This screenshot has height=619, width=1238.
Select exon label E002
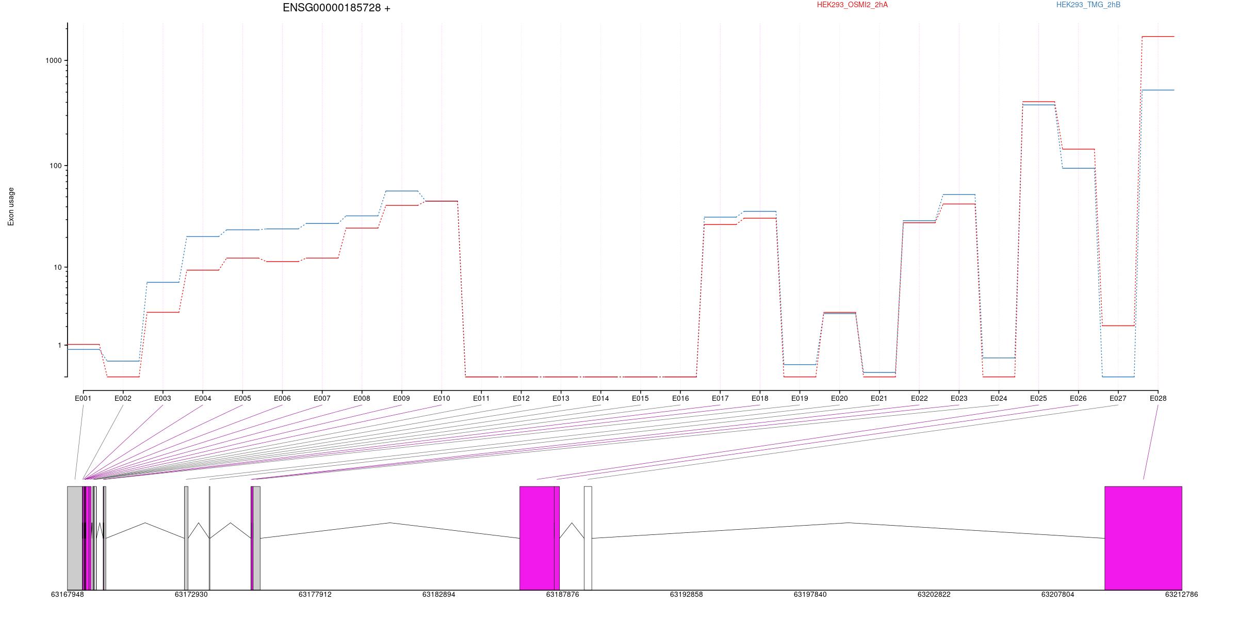coord(123,398)
